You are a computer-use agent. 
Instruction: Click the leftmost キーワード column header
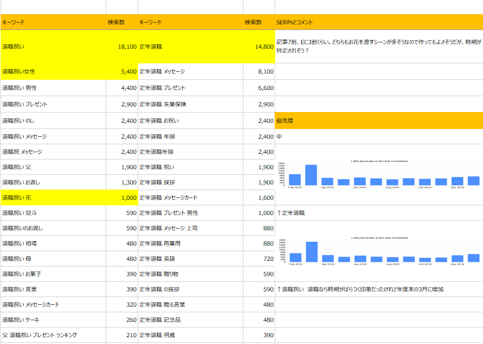coord(53,22)
